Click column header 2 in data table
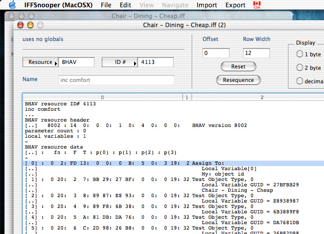The image size is (324, 234). coord(261,97)
